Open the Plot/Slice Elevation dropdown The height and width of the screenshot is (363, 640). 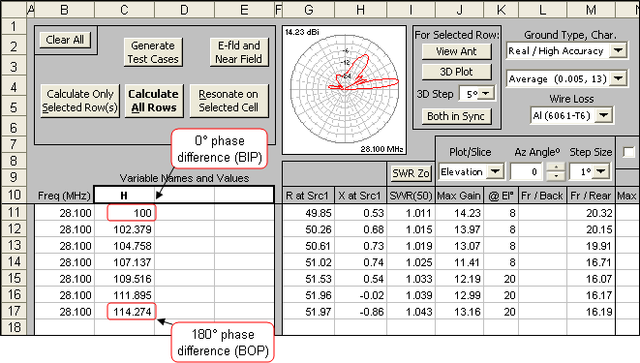coord(496,171)
